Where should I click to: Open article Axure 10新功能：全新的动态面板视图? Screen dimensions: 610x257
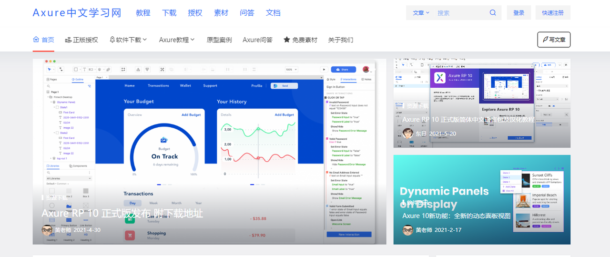click(x=457, y=216)
